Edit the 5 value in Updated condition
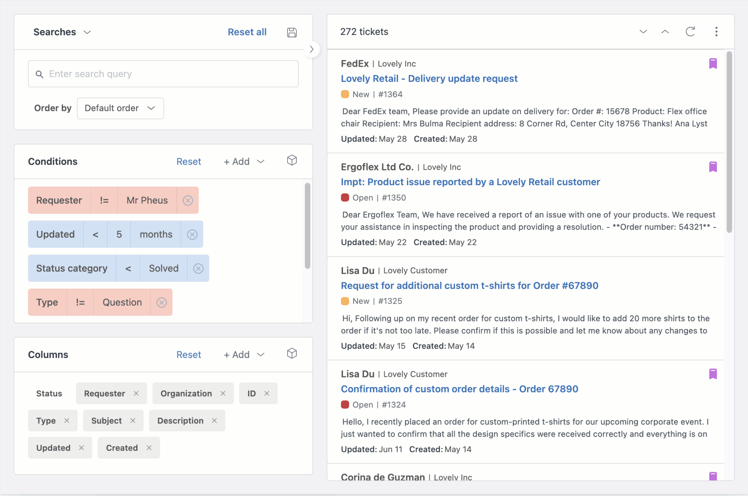Image resolution: width=748 pixels, height=496 pixels. pyautogui.click(x=119, y=234)
